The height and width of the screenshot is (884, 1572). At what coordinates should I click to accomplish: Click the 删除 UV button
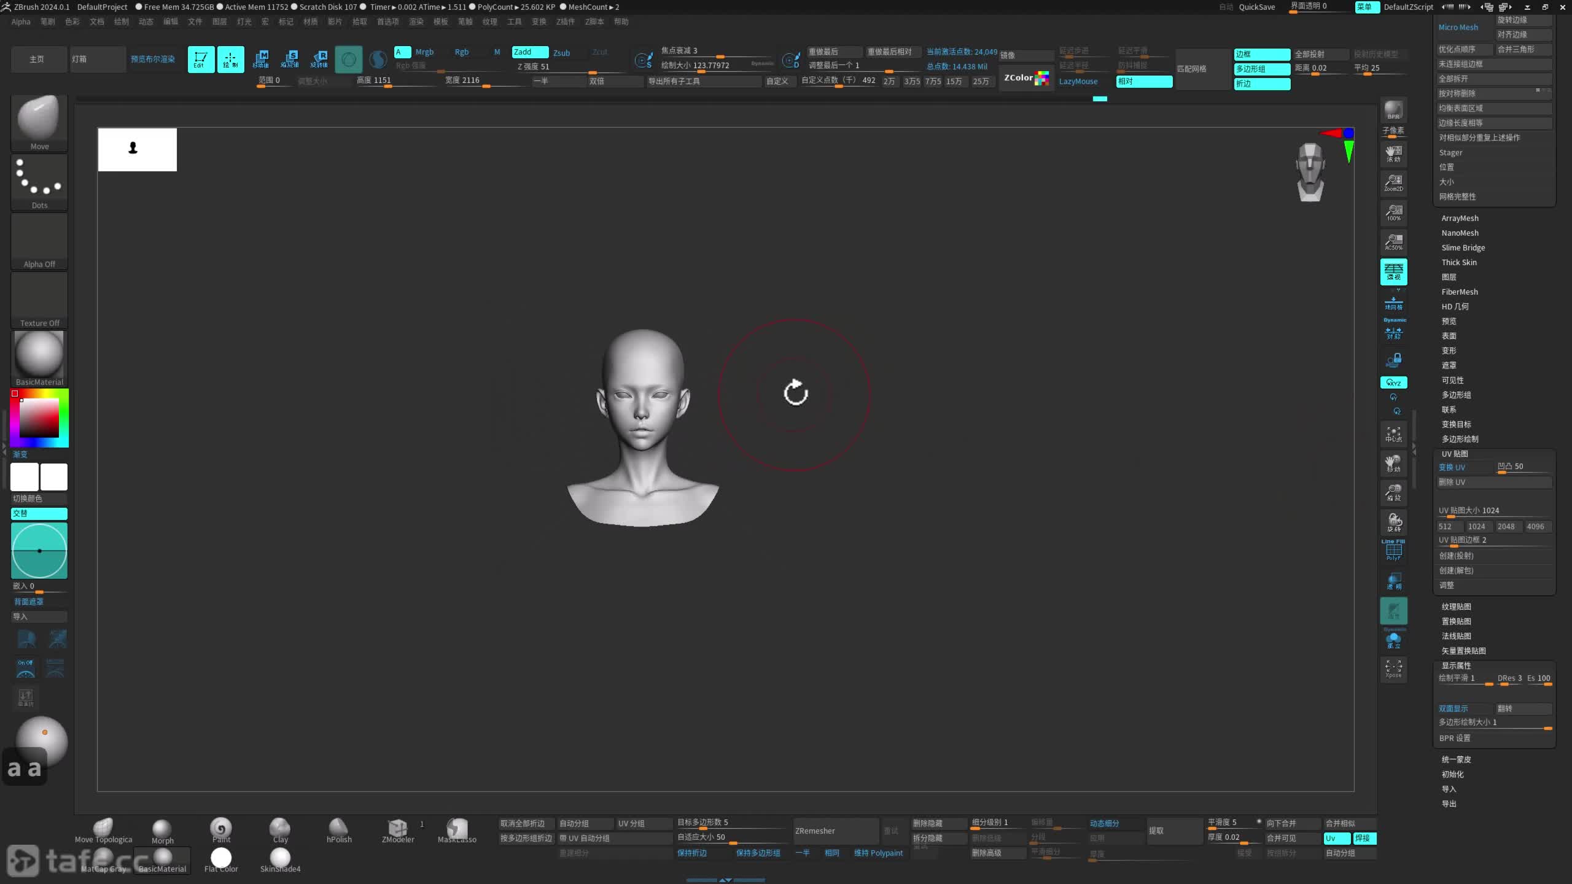[x=1495, y=483]
